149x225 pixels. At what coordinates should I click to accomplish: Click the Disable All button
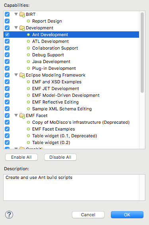pos(60,157)
